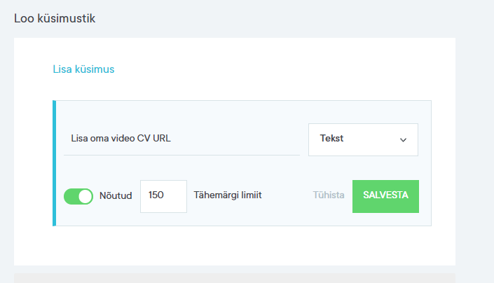Click the Tähemärgi limiit label

click(228, 195)
